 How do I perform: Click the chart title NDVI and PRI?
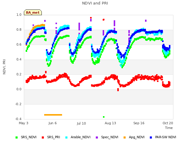[x=95, y=3]
